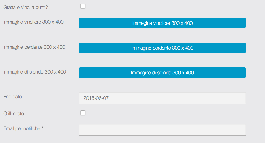Mark the scratch card end date as unlimited
Screen dimensions: 265x143
click(x=83, y=113)
